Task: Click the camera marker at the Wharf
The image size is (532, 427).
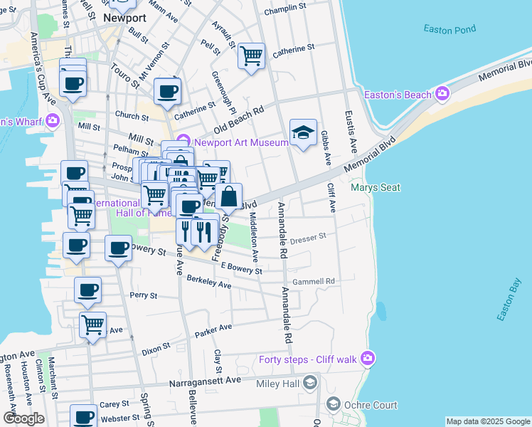Action: coord(53,120)
